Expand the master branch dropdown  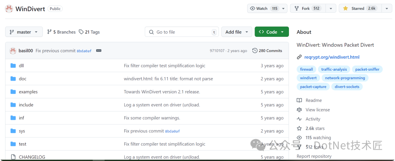point(24,32)
